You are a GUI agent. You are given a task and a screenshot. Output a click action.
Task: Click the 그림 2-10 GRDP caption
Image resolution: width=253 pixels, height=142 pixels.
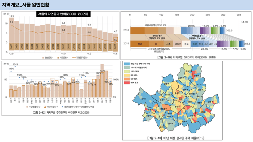[x=187, y=57]
